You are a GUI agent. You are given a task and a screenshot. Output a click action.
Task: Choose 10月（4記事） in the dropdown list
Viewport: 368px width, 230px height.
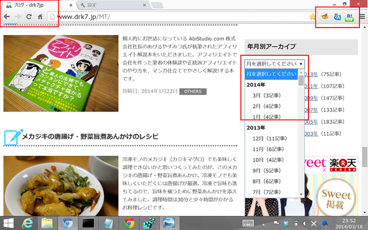pos(271,160)
